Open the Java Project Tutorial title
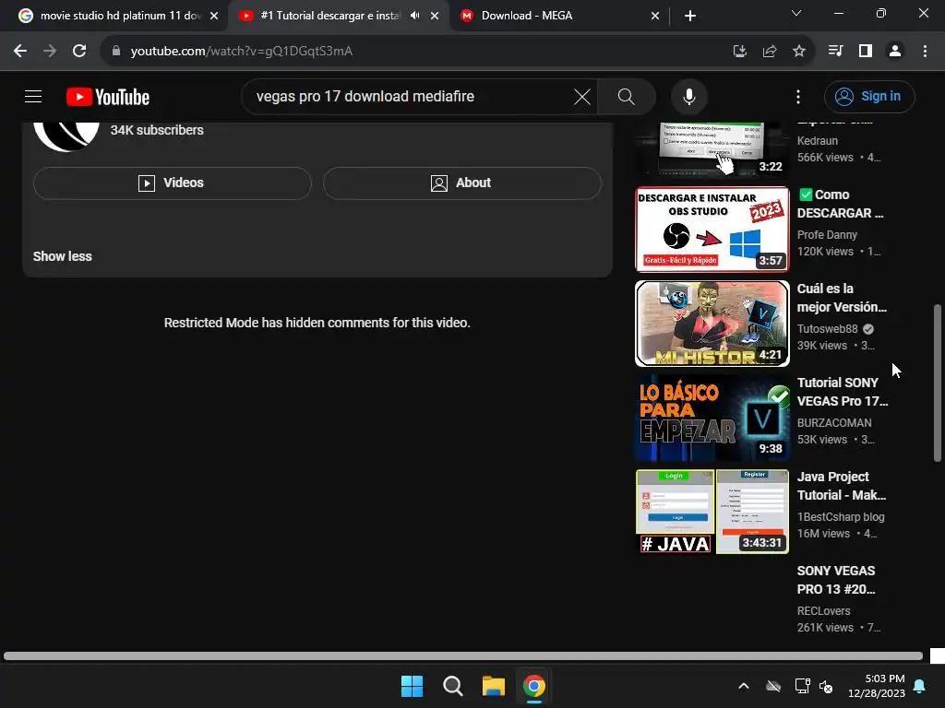Viewport: 945px width, 708px height. (842, 486)
